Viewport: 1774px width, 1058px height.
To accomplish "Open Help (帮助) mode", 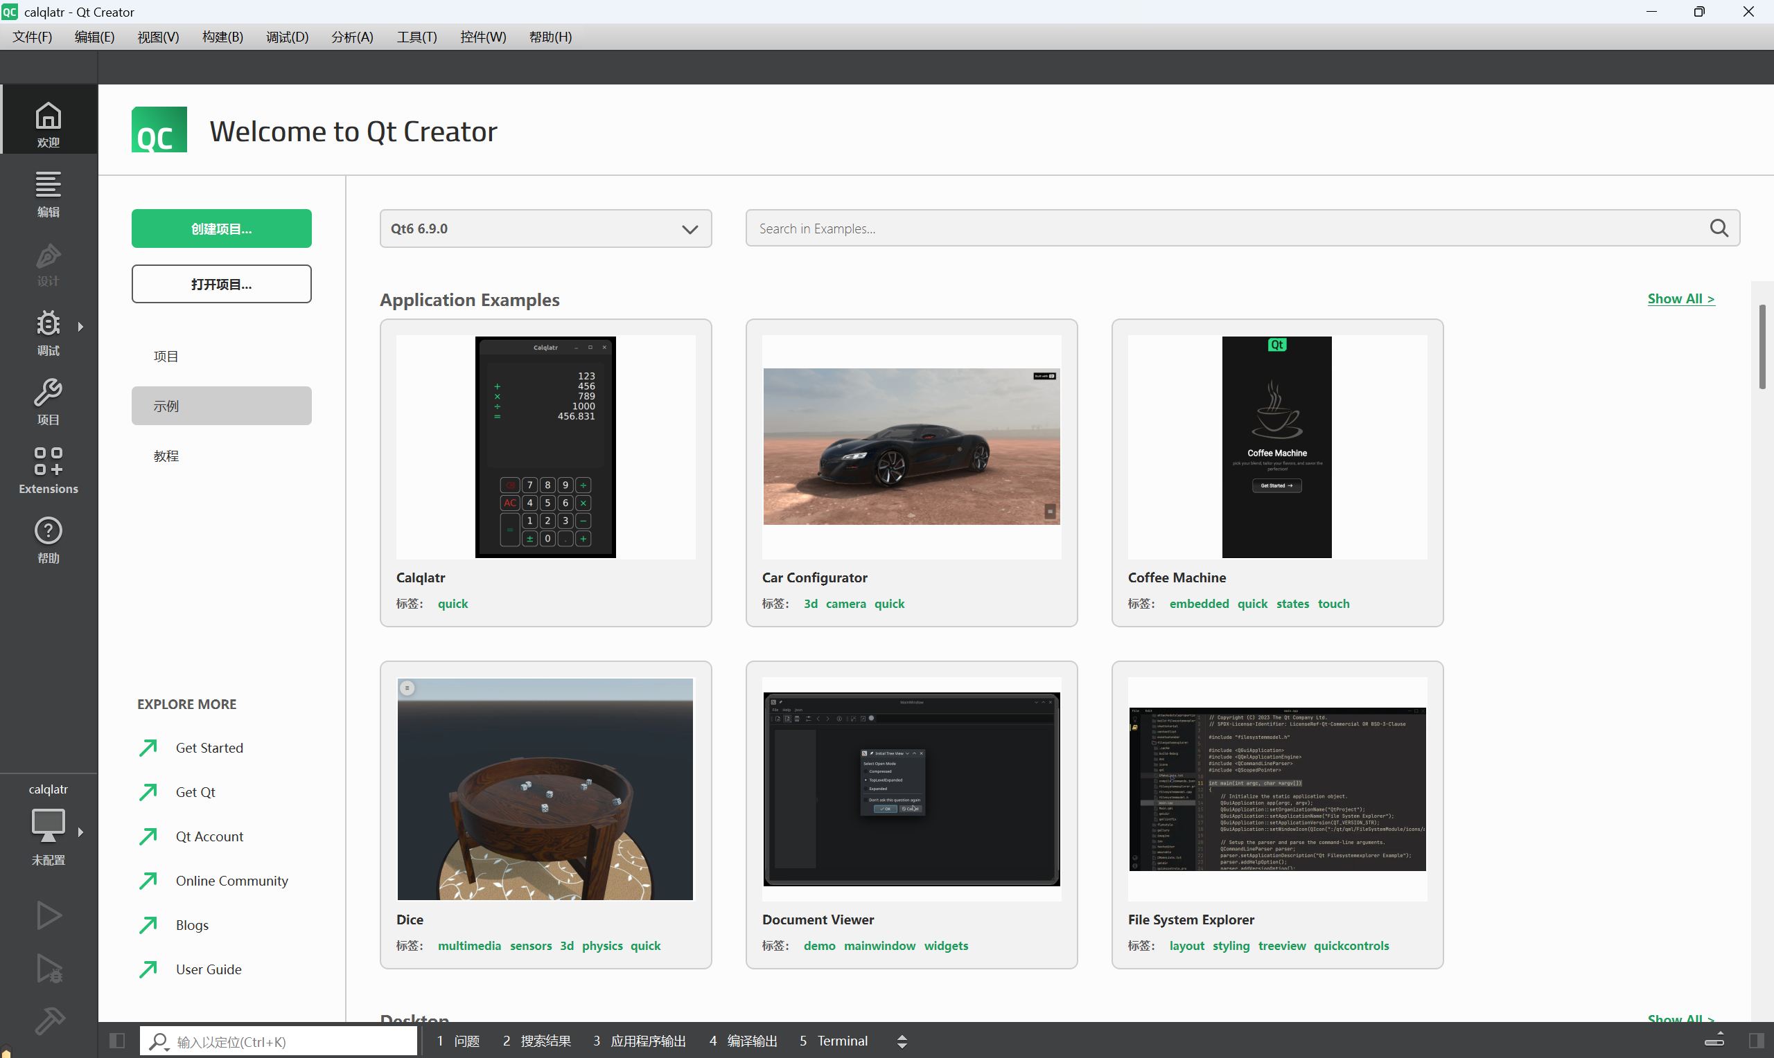I will point(49,540).
